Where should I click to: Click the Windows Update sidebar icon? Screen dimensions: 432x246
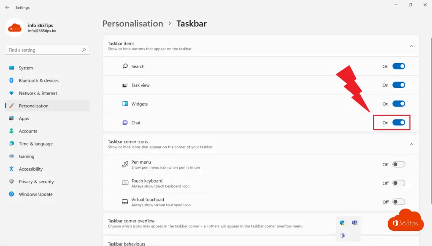11,194
